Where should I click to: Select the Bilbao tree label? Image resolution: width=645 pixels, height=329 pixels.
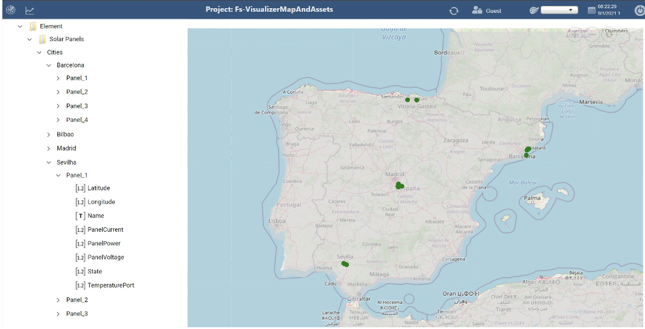point(66,134)
